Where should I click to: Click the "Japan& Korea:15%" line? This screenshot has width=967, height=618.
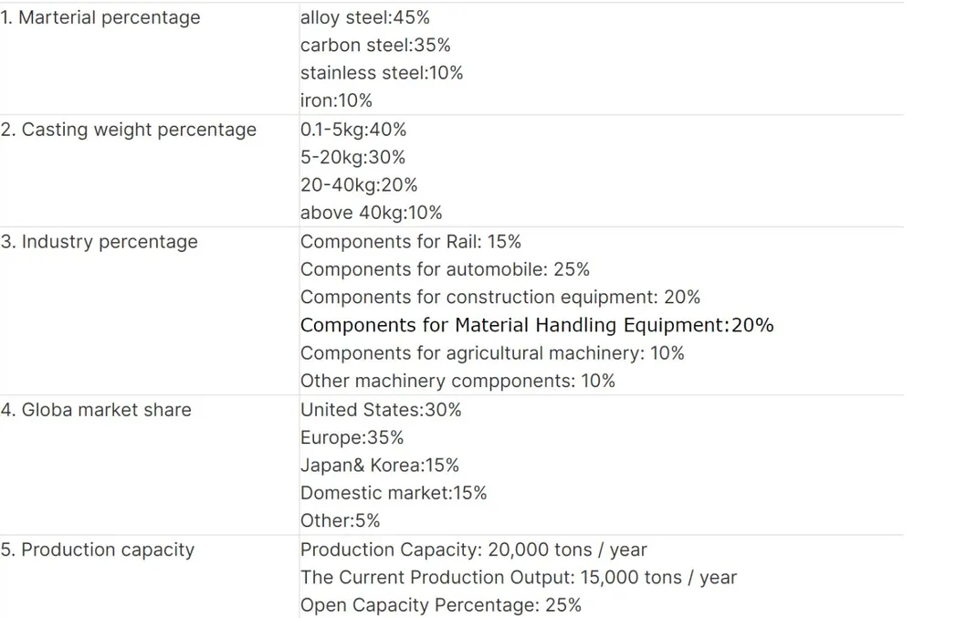(379, 465)
